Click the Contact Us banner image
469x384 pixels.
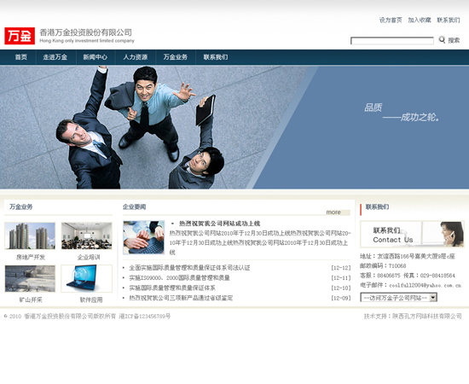pyautogui.click(x=412, y=235)
